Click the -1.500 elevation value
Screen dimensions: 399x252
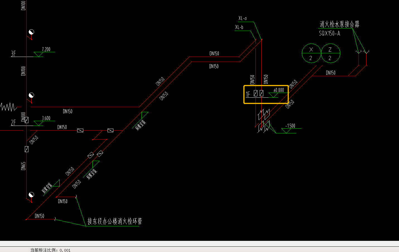point(290,126)
